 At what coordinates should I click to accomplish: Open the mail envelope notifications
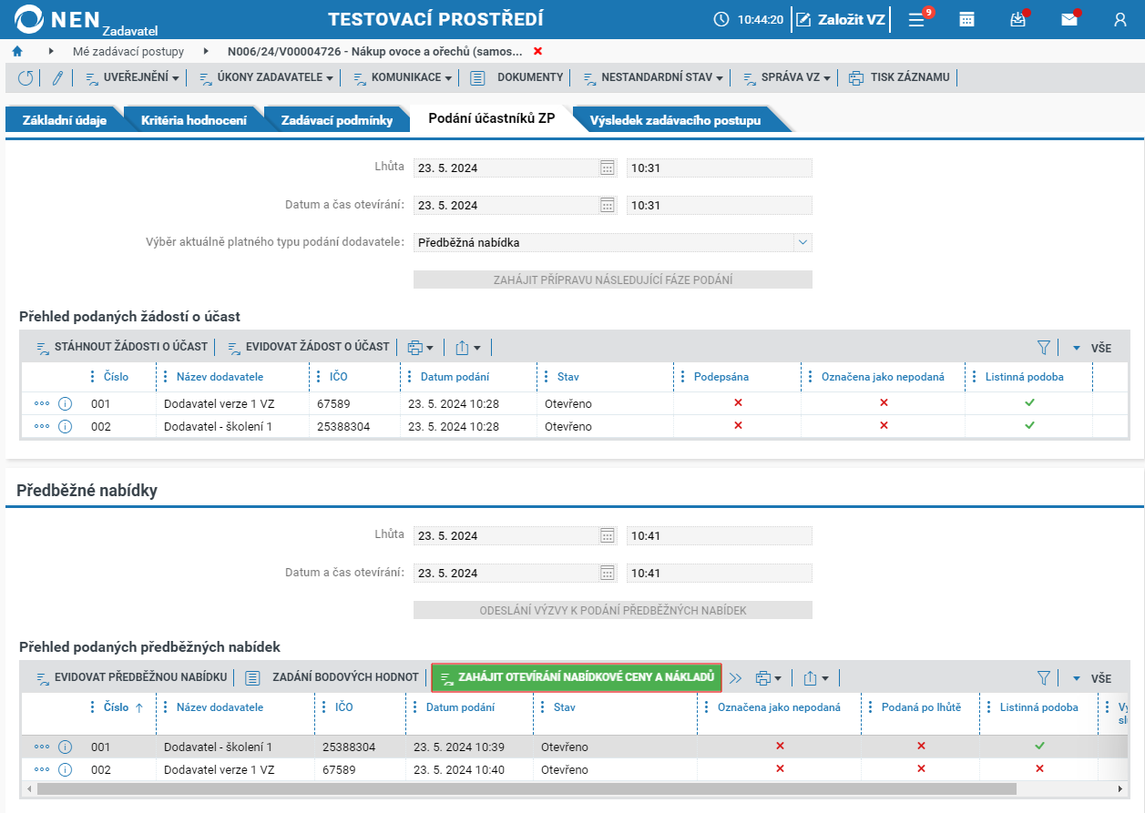pyautogui.click(x=1069, y=19)
